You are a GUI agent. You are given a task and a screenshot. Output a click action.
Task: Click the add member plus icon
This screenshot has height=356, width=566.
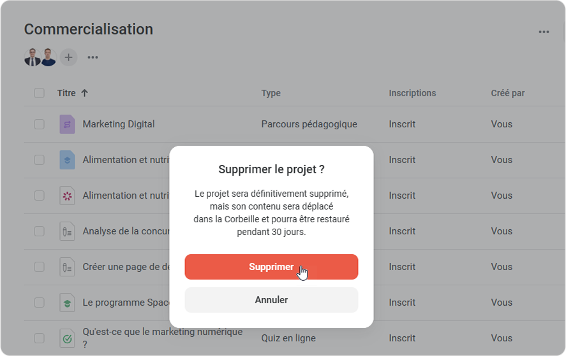point(68,57)
